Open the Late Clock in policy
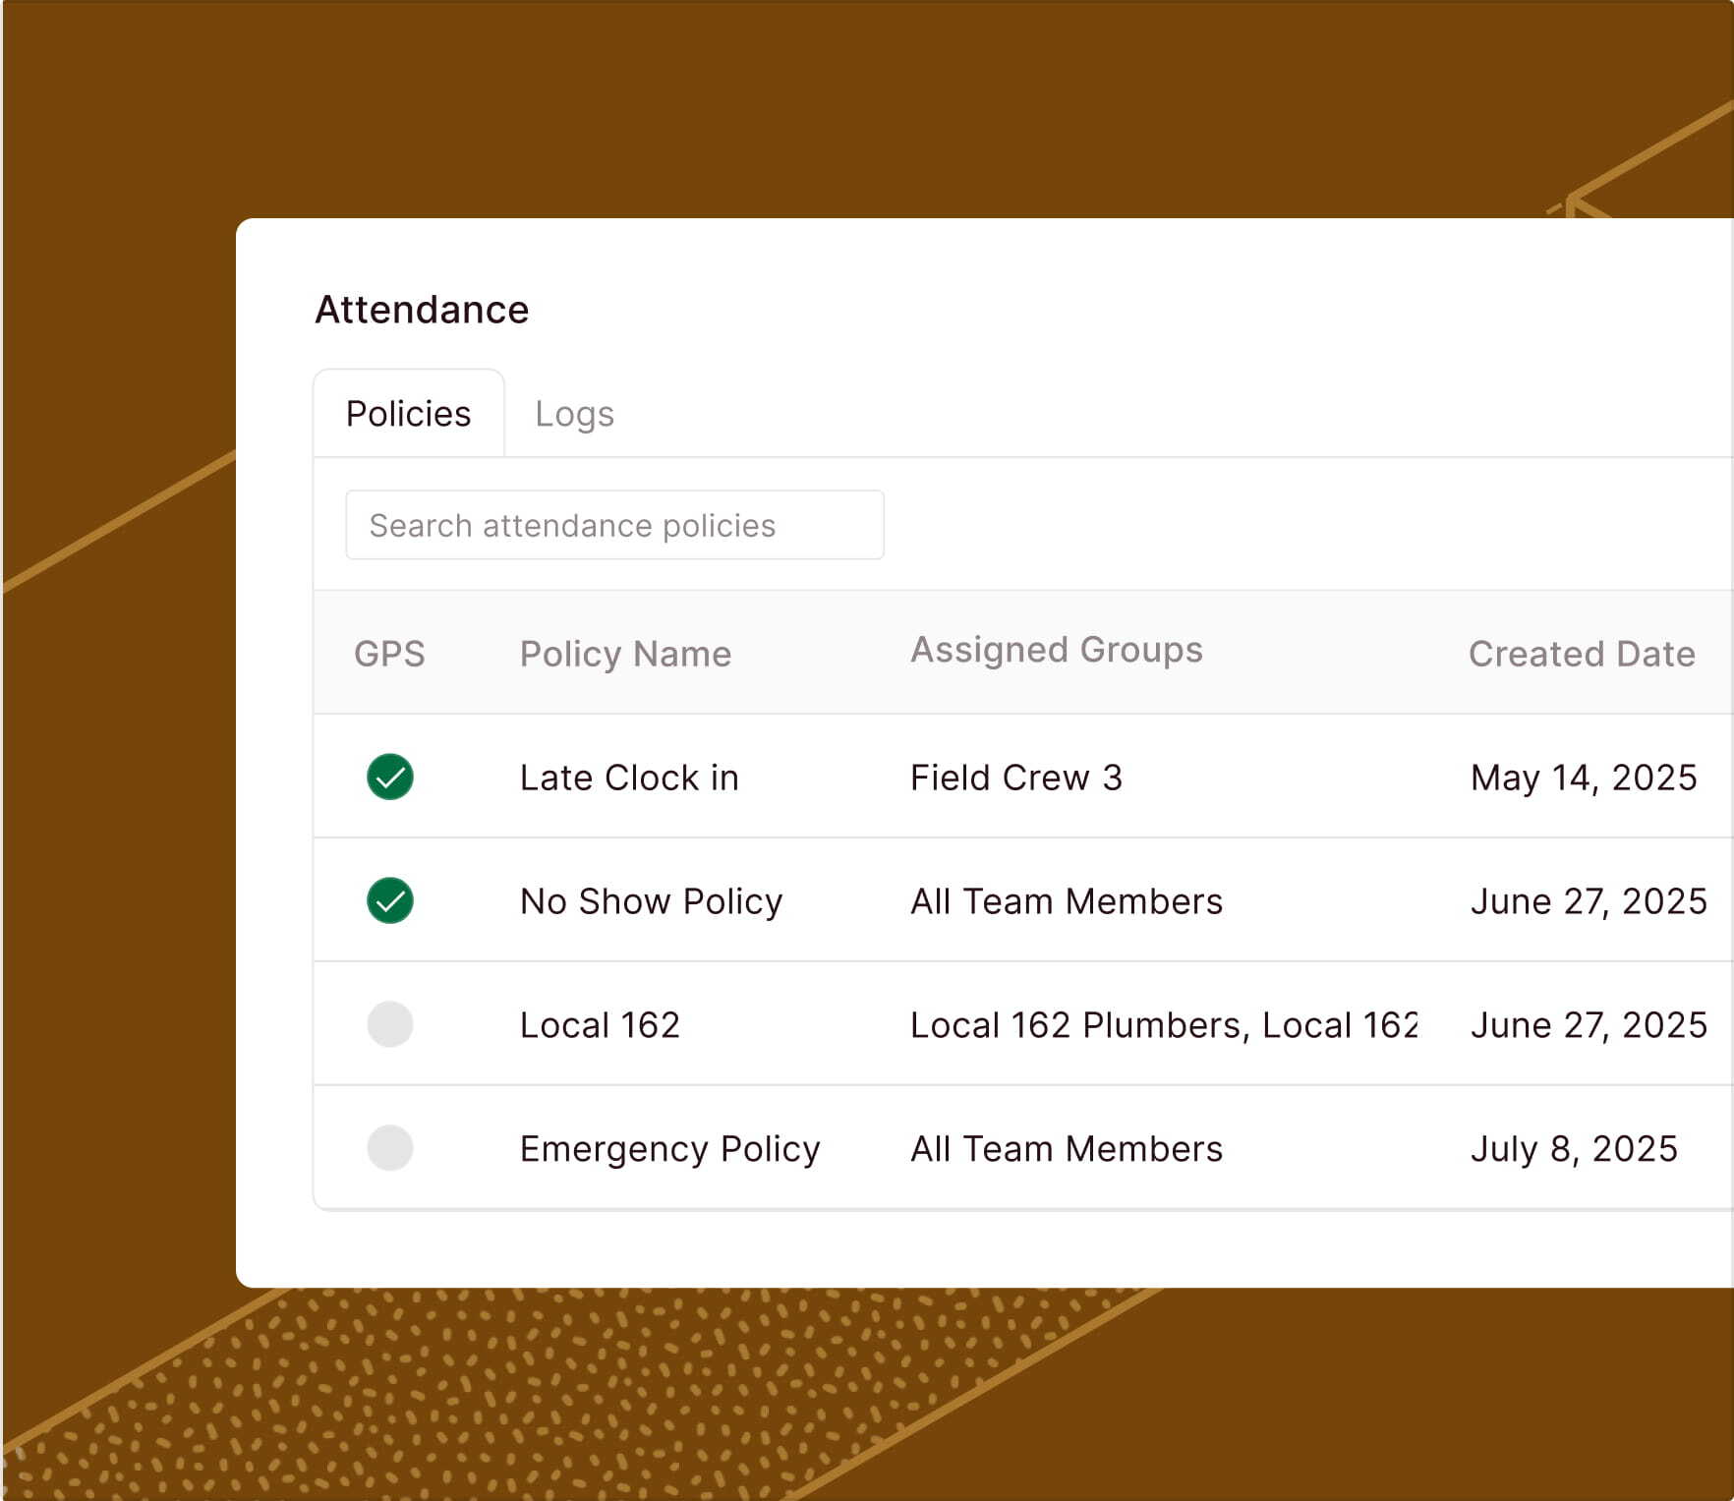 tap(630, 778)
